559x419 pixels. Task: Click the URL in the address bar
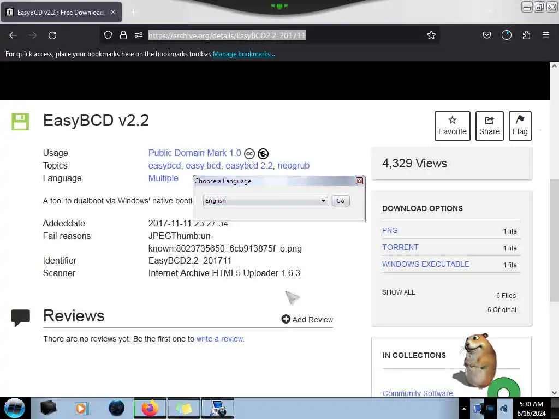(227, 35)
